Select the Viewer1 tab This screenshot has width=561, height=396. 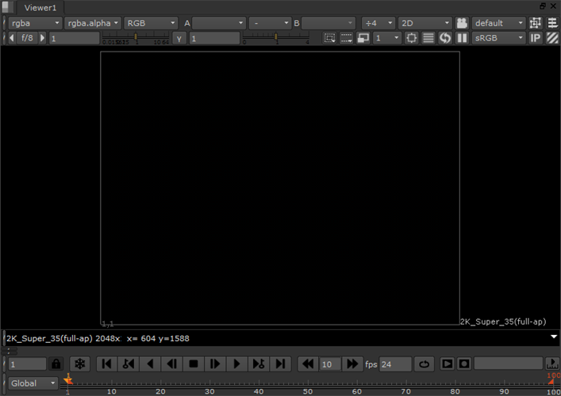(x=40, y=7)
